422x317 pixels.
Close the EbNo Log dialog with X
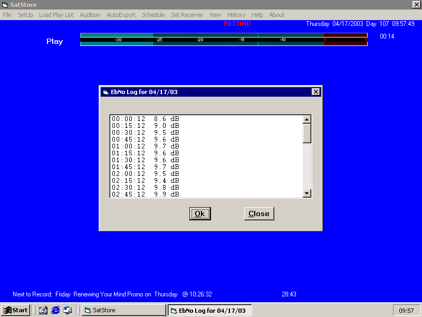pos(315,91)
